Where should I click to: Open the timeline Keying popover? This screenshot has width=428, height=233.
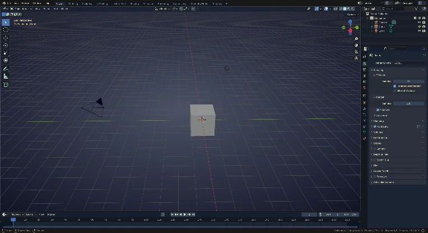pyautogui.click(x=30, y=214)
